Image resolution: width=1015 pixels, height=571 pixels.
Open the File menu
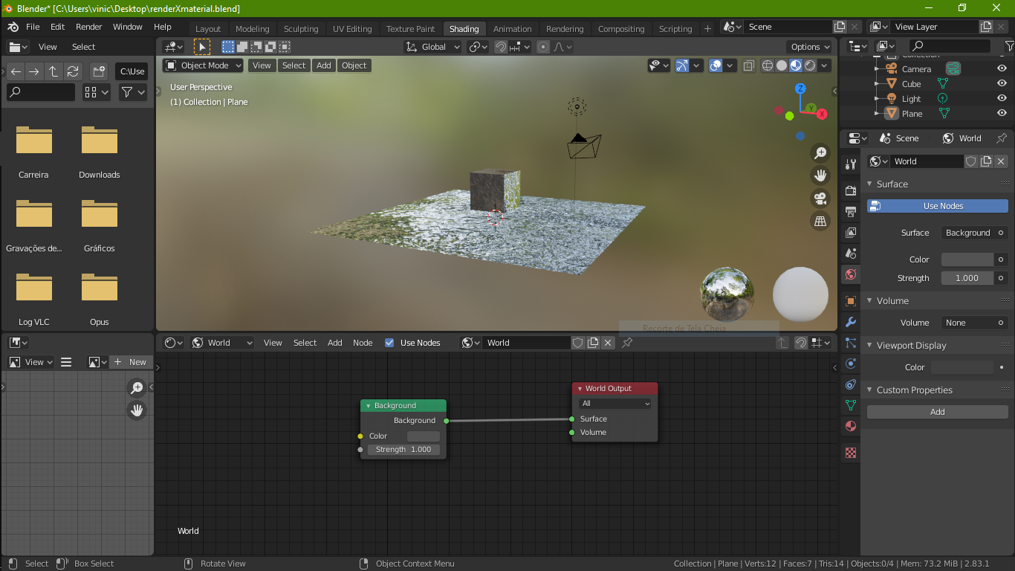click(33, 27)
